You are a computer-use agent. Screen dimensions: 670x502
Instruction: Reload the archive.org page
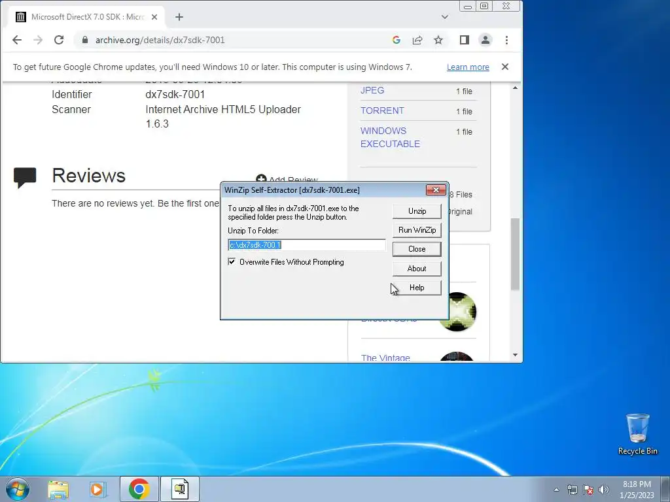coord(58,40)
